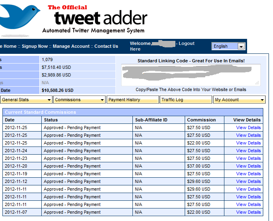This screenshot has height=221, width=273.
Task: View Details for first 2012-11-25 $27.50 commission
Action: pos(248,127)
